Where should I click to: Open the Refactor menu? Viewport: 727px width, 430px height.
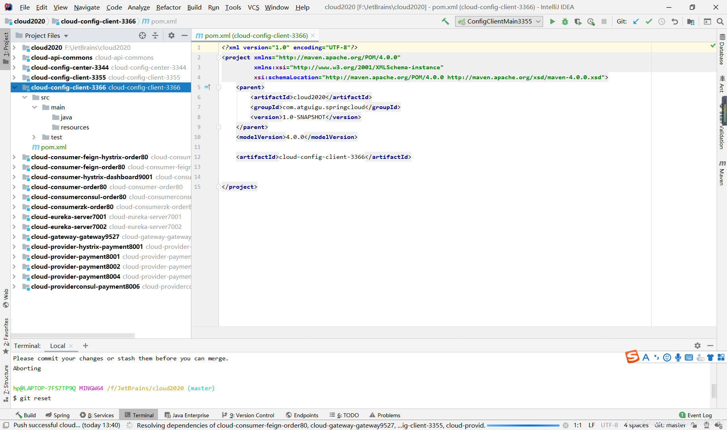[x=168, y=7]
